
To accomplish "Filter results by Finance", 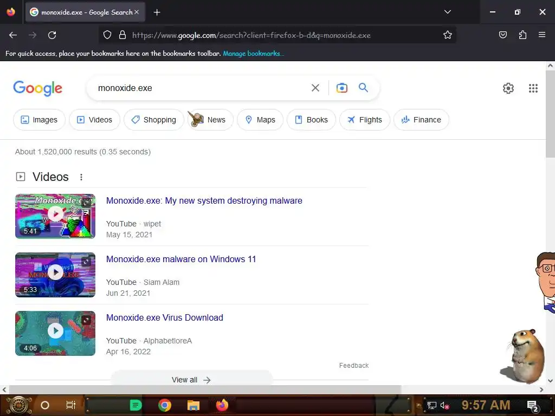I will coord(421,120).
